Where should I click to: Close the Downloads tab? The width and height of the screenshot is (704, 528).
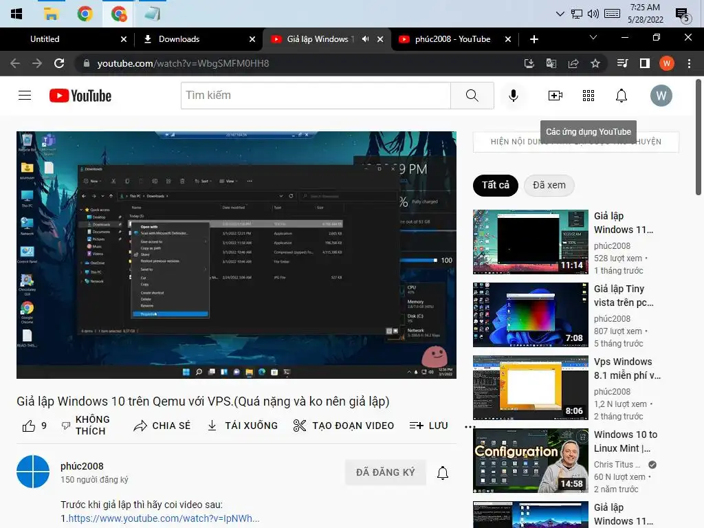[252, 39]
